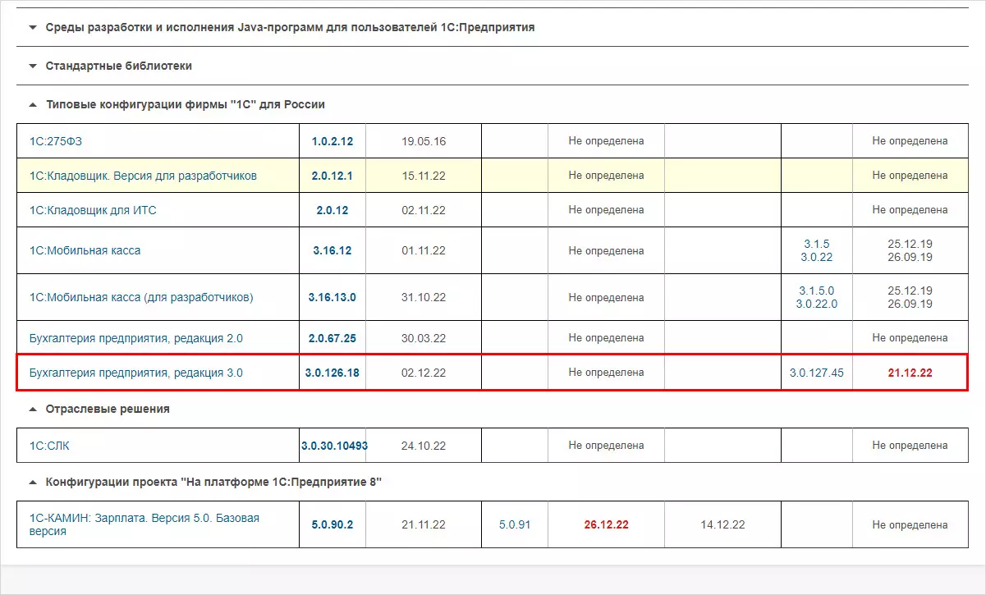Open the 1С:275ФЗ configuration link
This screenshot has width=986, height=595.
tap(56, 141)
